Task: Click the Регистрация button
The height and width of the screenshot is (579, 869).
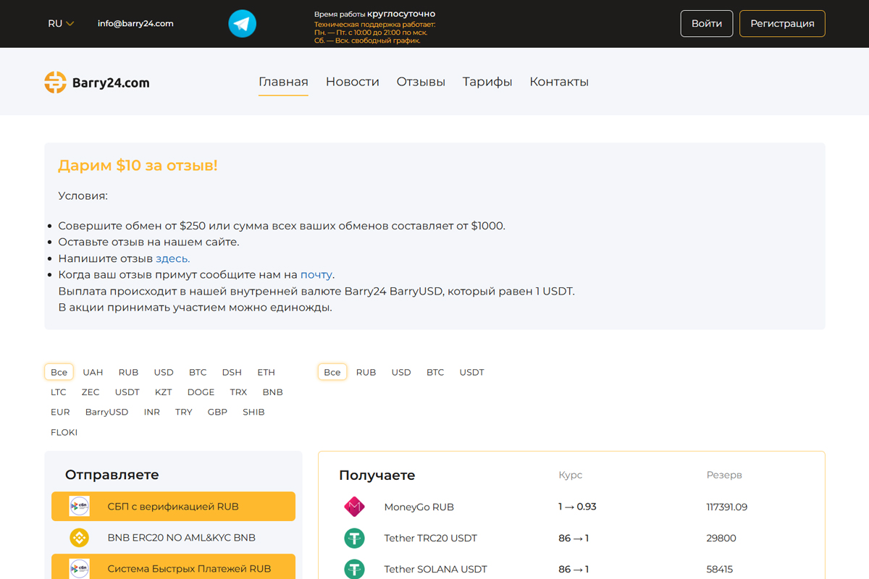Action: pyautogui.click(x=782, y=23)
